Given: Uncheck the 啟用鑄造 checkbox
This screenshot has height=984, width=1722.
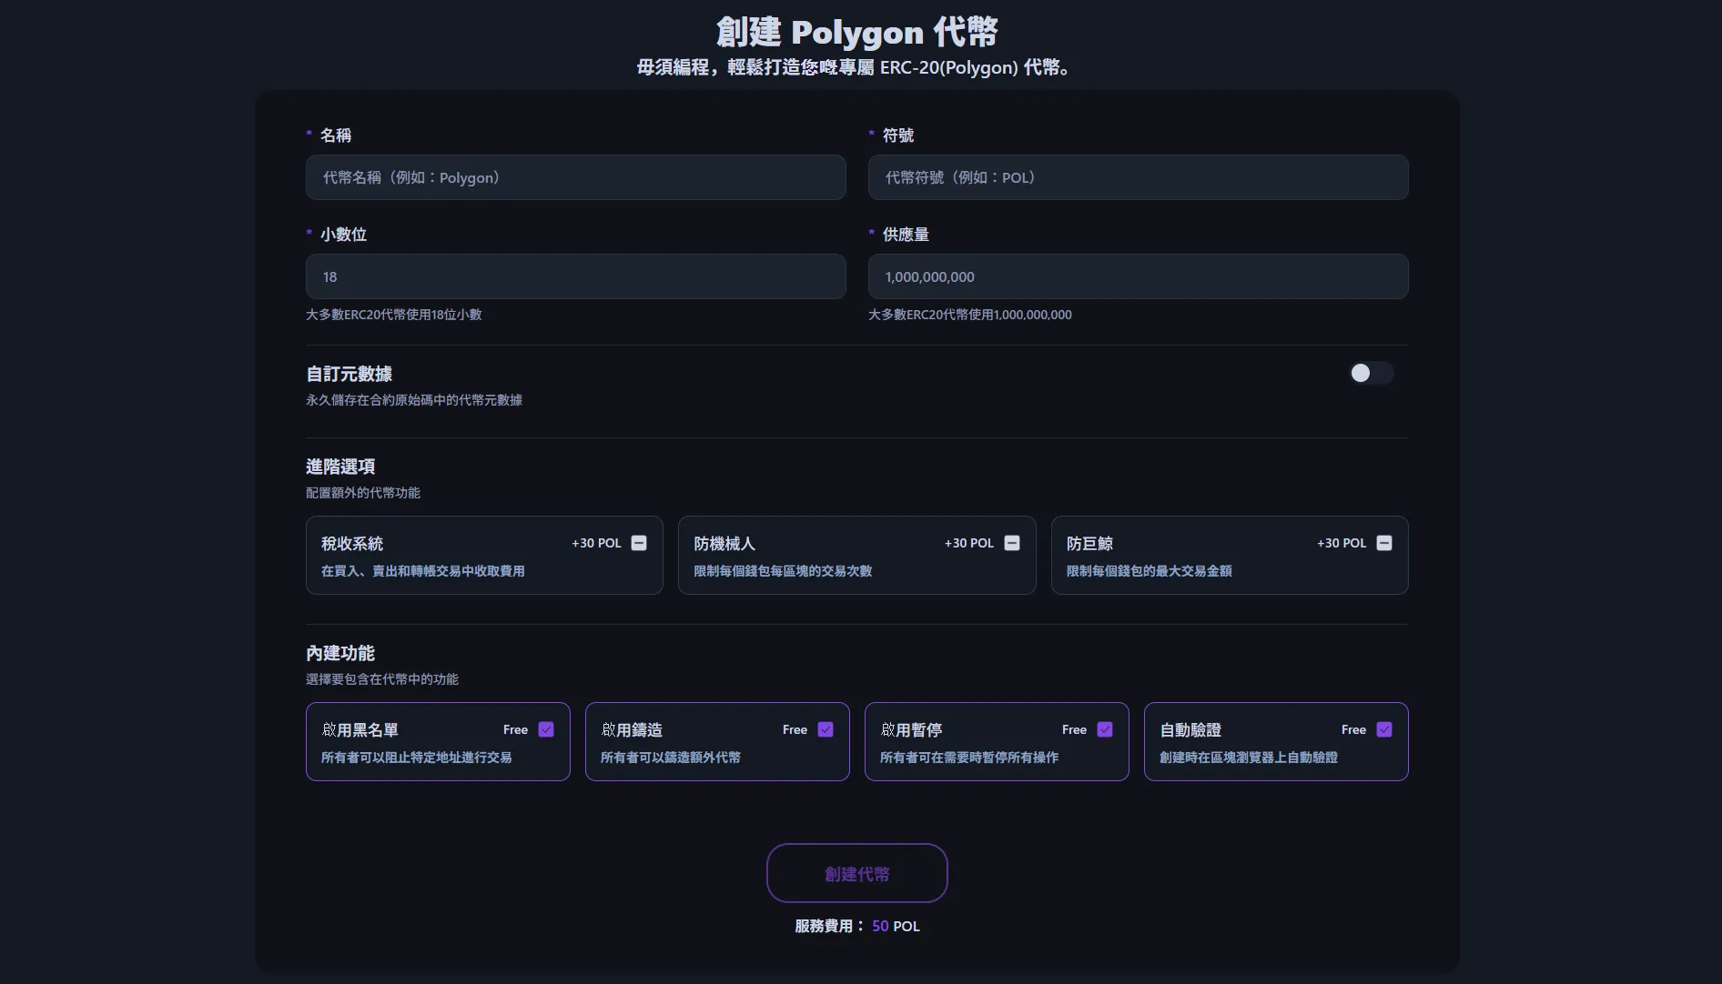Looking at the screenshot, I should tap(826, 729).
